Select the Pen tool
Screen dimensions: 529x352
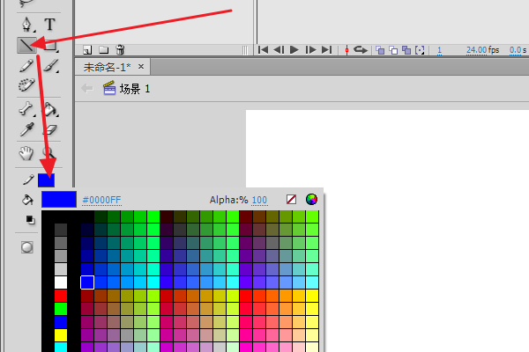(x=26, y=24)
